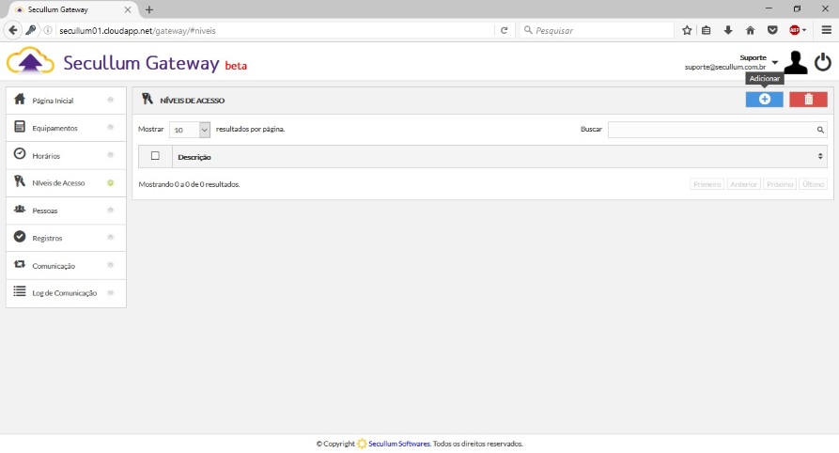Click the user profile silhouette icon
The width and height of the screenshot is (839, 453).
795,63
